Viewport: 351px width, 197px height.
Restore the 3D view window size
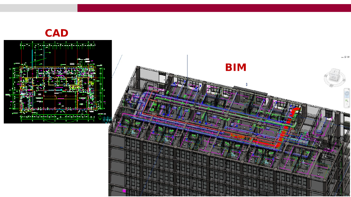click(345, 57)
